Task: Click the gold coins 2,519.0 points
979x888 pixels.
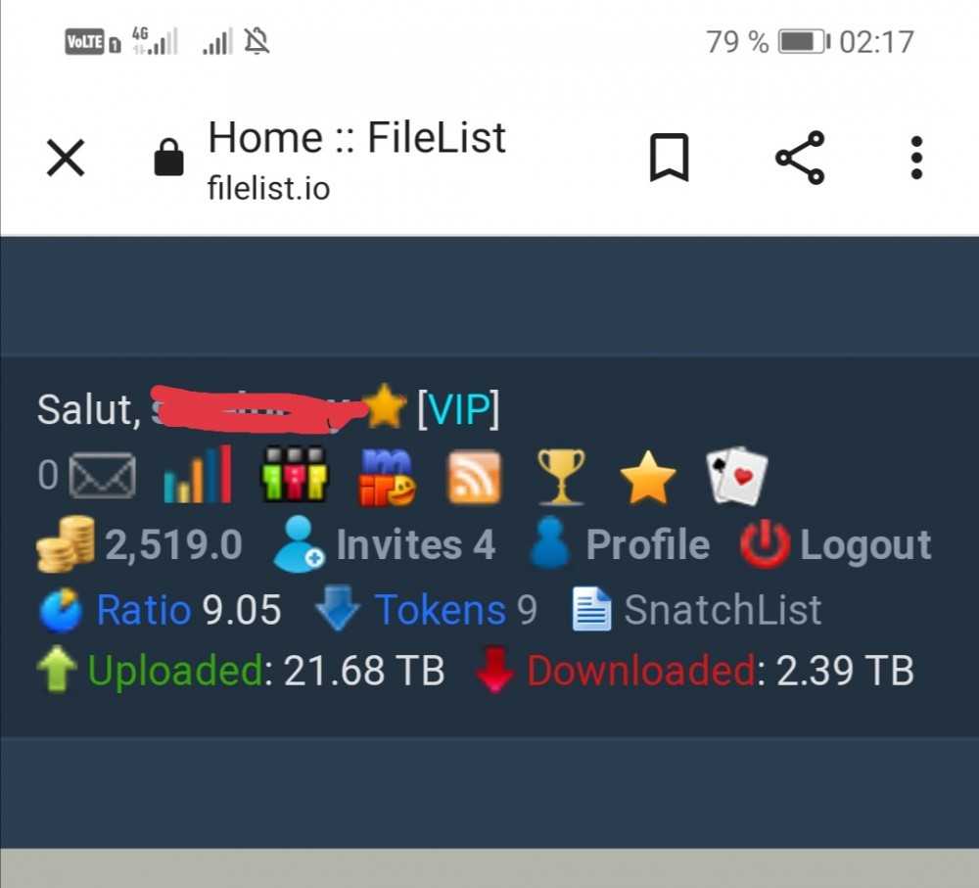Action: pos(139,544)
